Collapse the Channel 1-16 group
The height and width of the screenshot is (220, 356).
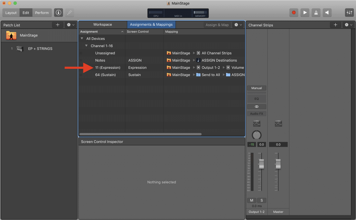click(86, 46)
